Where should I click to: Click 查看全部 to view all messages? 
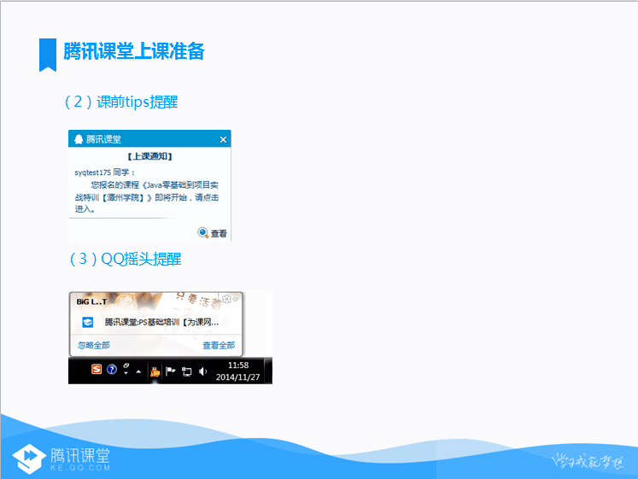click(218, 345)
